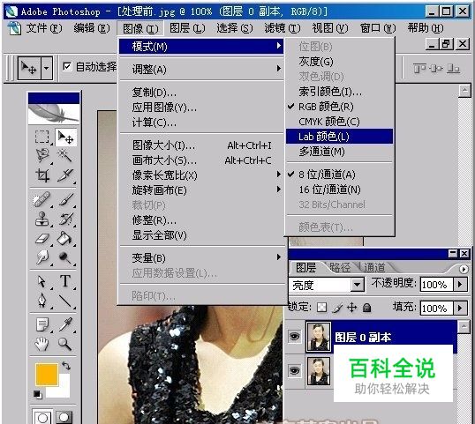
Task: Select the Notes tool
Action: point(42,324)
